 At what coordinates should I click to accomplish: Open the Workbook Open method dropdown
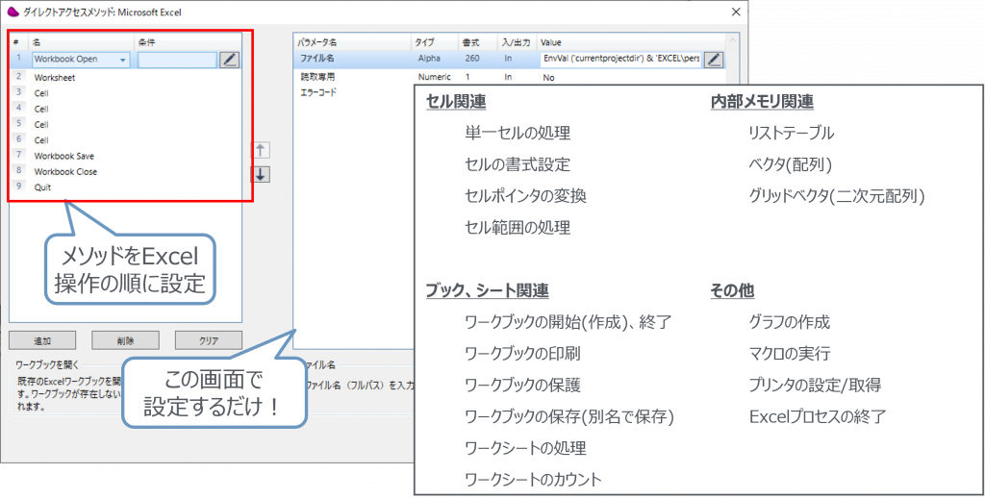coord(124,60)
